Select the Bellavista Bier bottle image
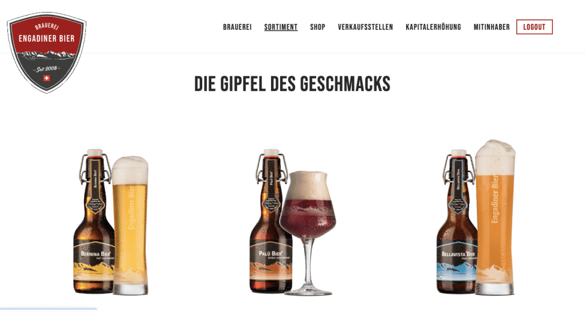Viewport: 586px width, 310px height. tap(457, 221)
